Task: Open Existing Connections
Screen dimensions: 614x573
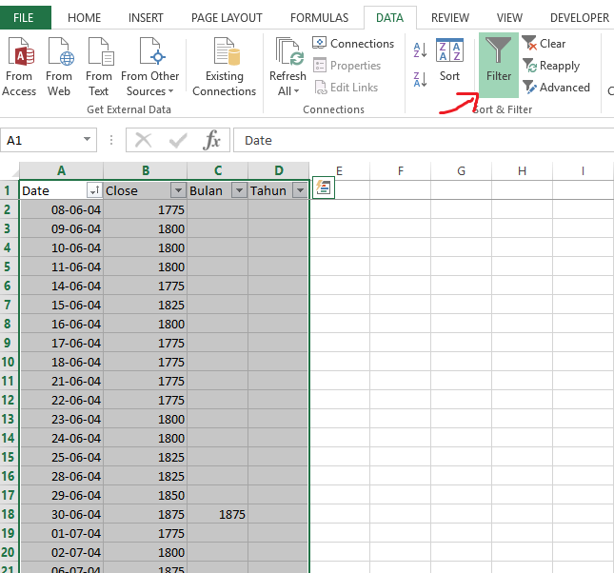Action: point(225,65)
